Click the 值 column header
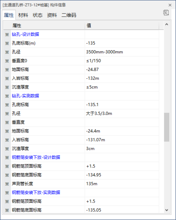Viewport: 176px width, 220px height. pyautogui.click(x=122, y=25)
